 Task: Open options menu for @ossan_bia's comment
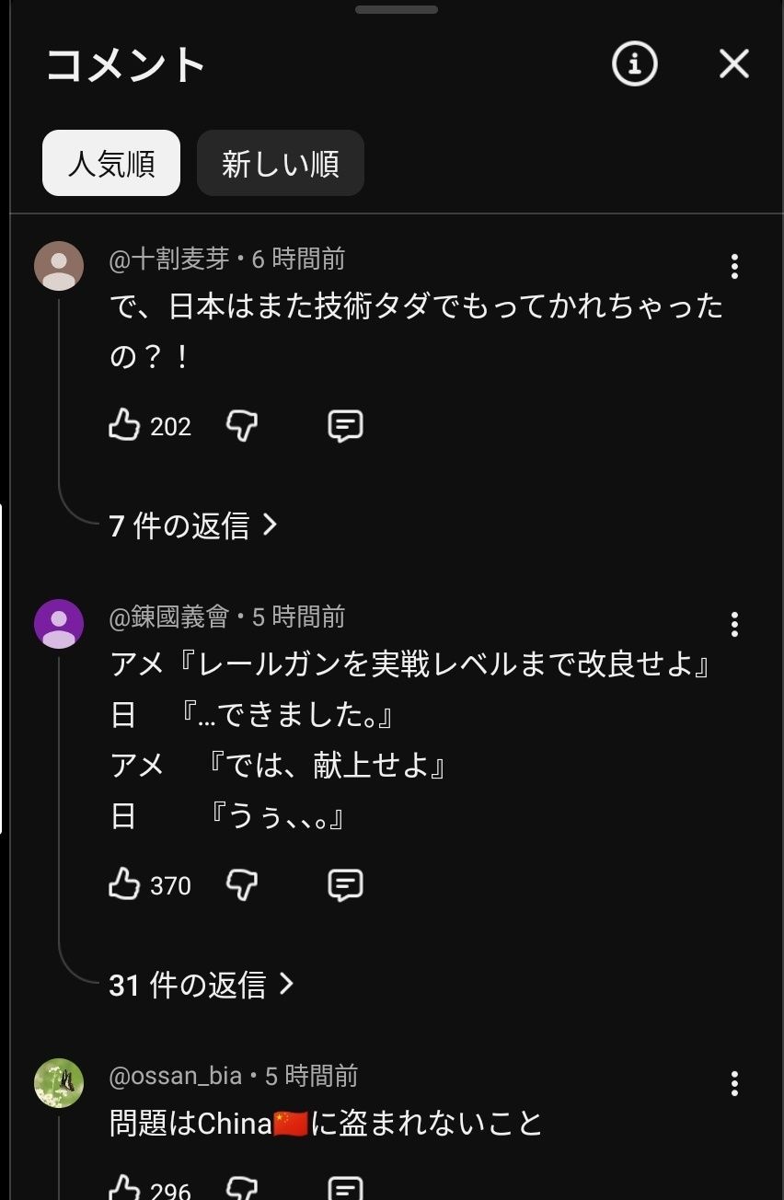pos(733,1083)
